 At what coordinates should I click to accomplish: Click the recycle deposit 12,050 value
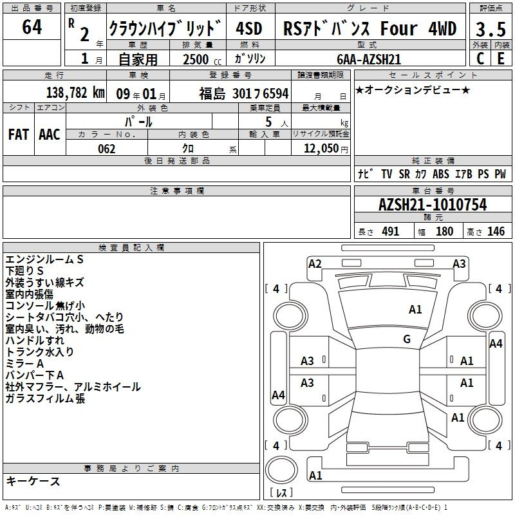pyautogui.click(x=321, y=149)
